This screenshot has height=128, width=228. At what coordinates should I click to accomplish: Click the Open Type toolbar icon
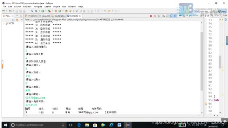(x=66, y=11)
